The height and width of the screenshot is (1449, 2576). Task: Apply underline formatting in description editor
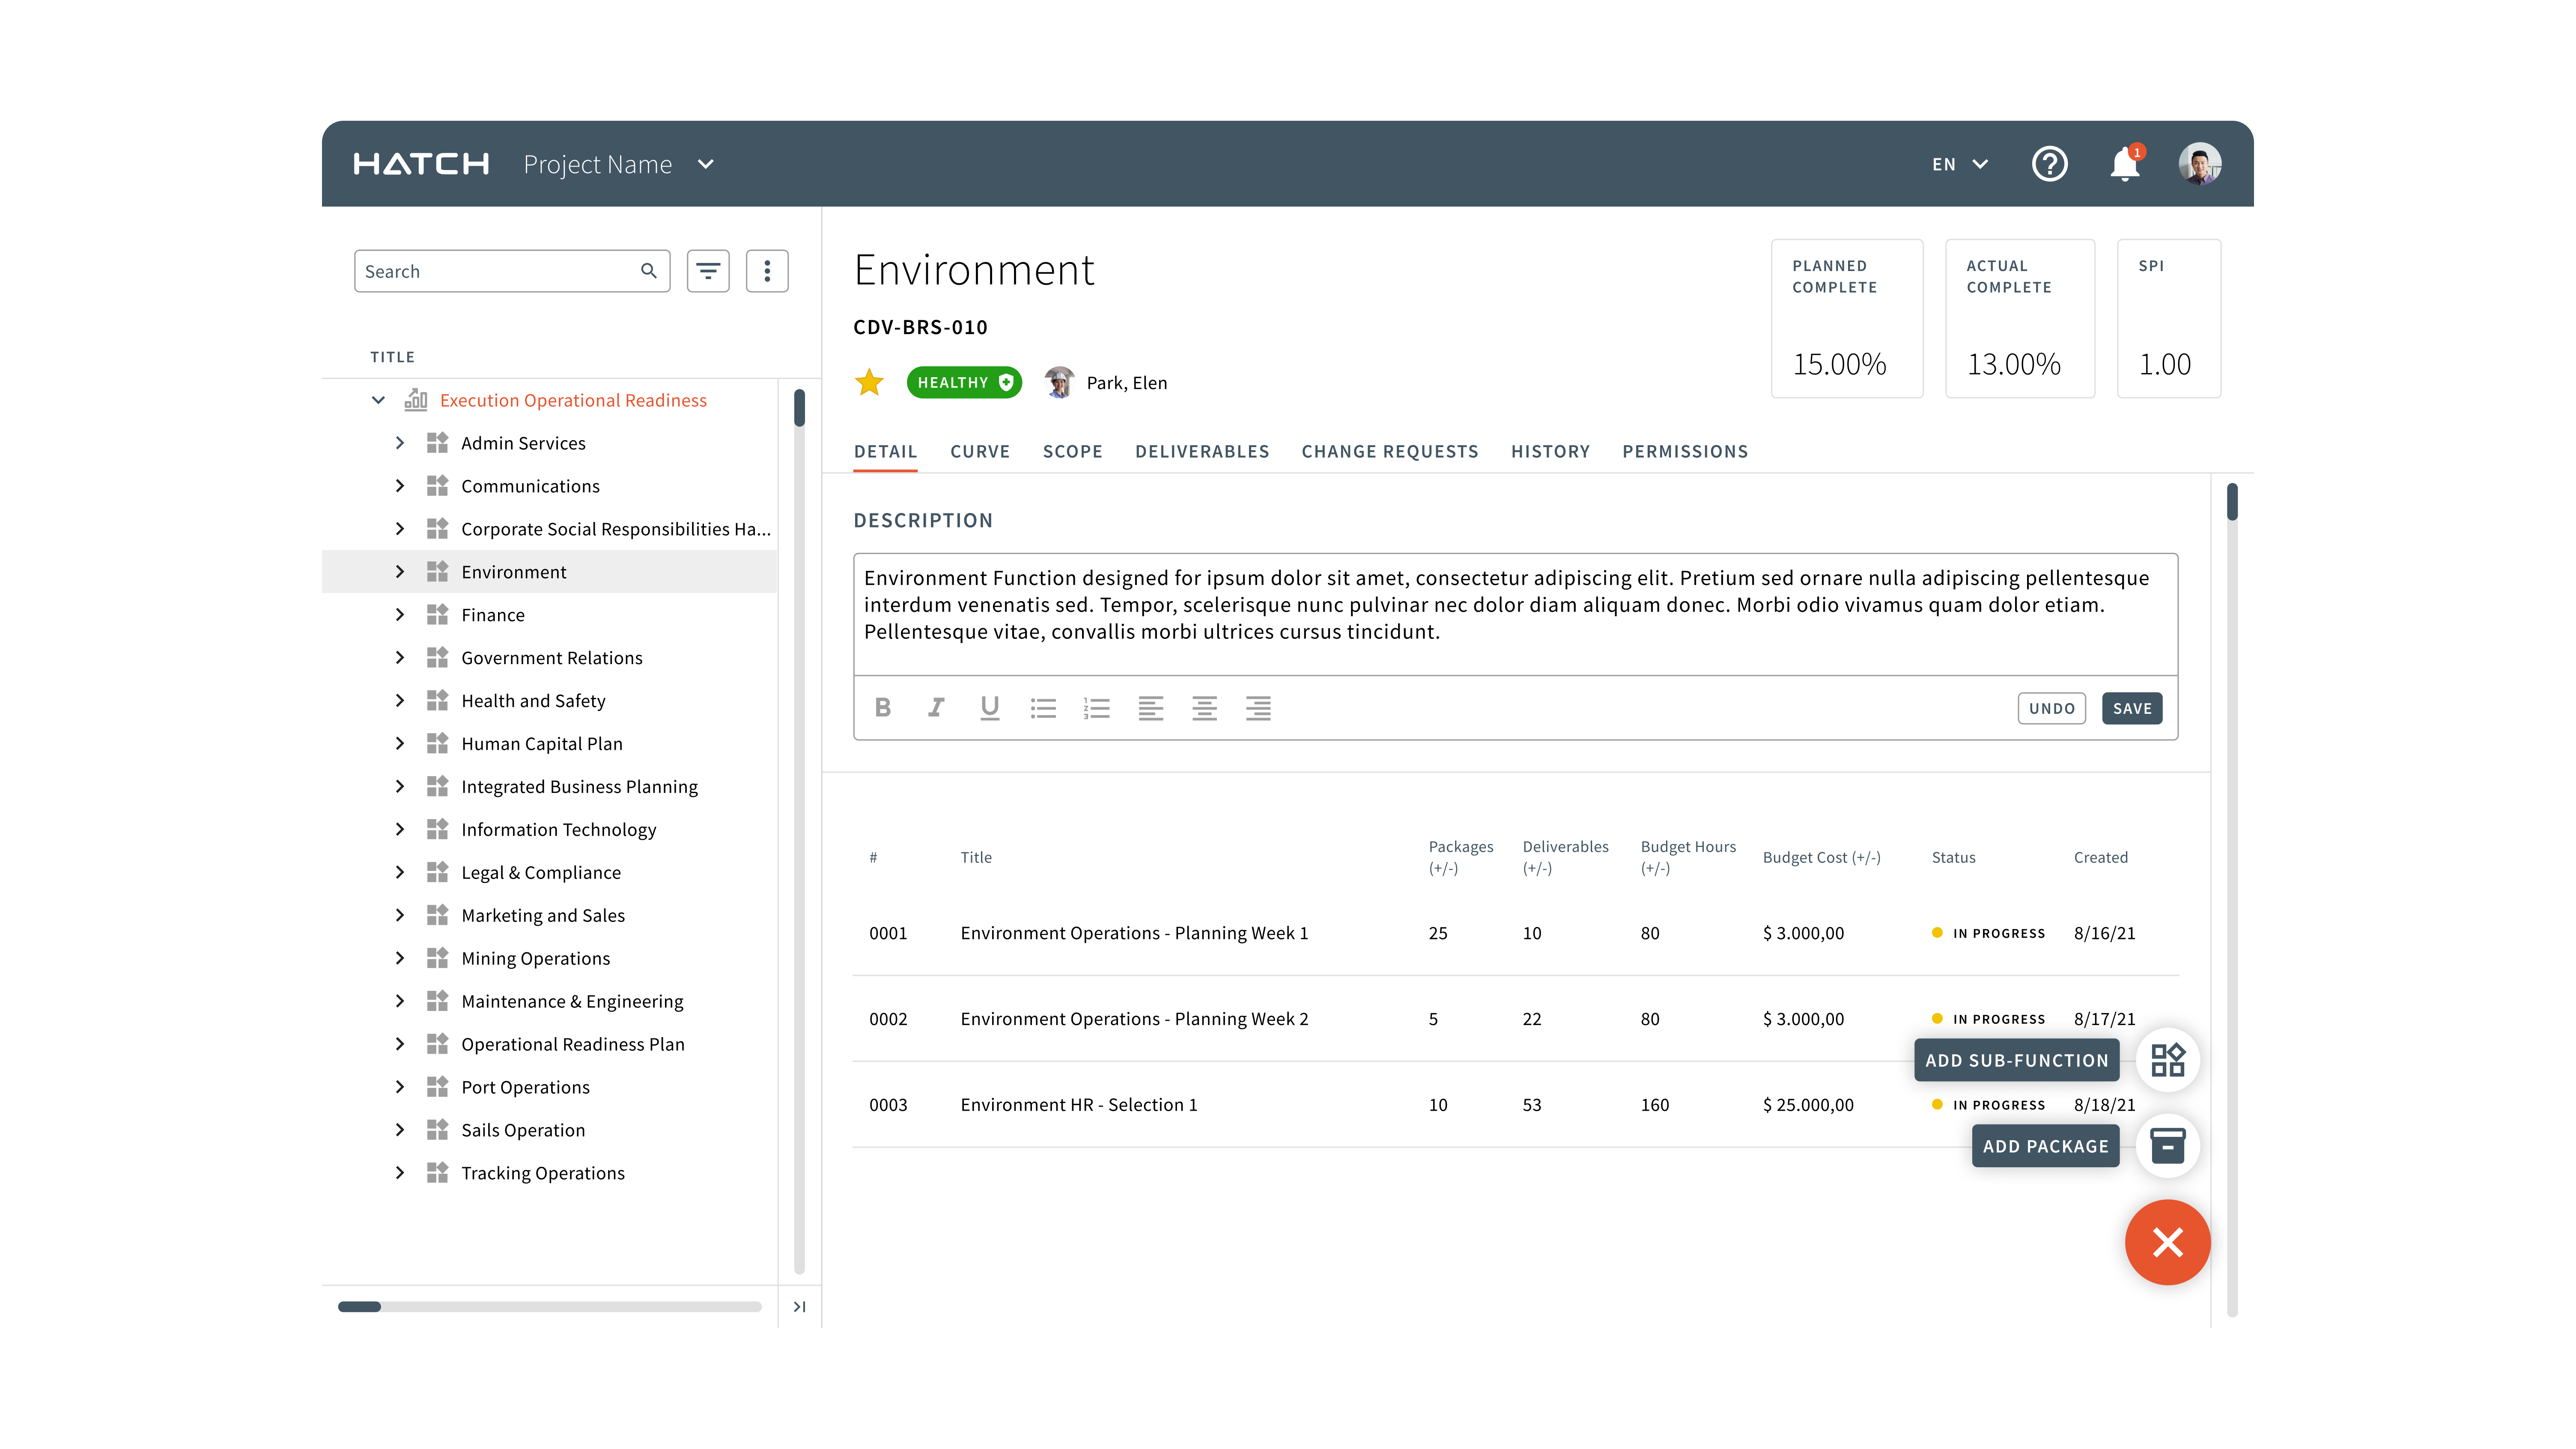tap(989, 708)
